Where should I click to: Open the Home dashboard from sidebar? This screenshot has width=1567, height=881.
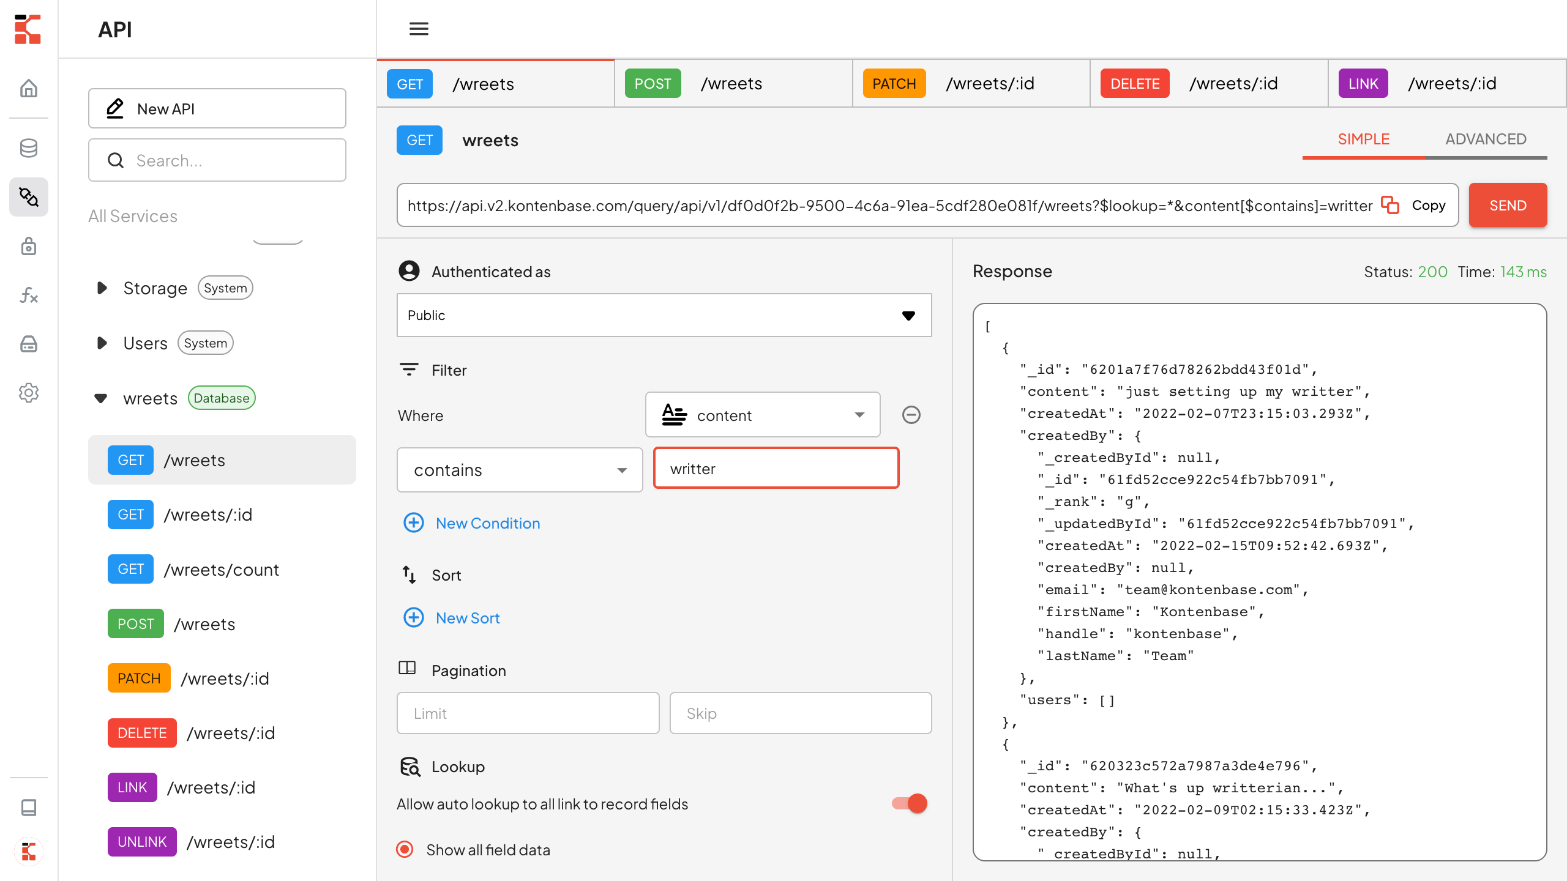pyautogui.click(x=28, y=87)
